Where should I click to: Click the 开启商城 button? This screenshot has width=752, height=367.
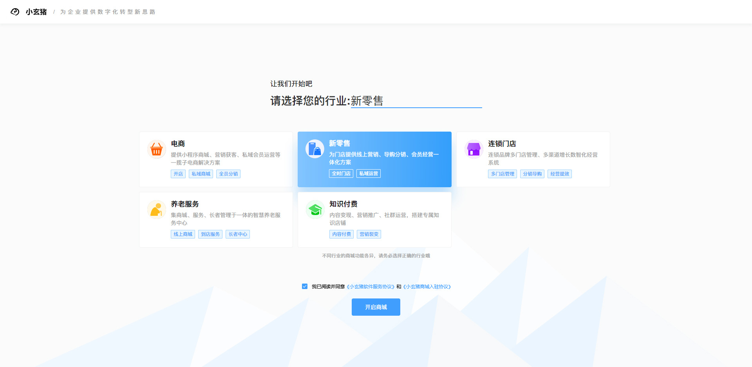click(x=376, y=307)
